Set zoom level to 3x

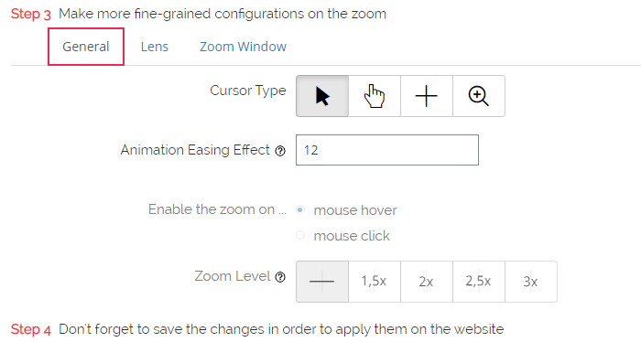(x=530, y=282)
